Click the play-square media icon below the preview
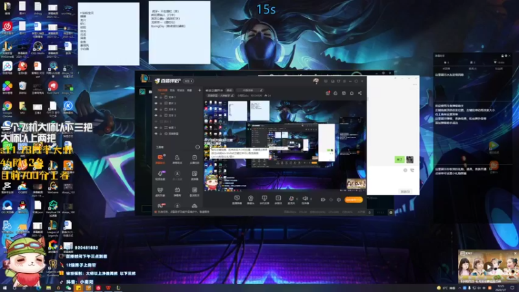Viewport: 519px width, 292px height. (278, 199)
